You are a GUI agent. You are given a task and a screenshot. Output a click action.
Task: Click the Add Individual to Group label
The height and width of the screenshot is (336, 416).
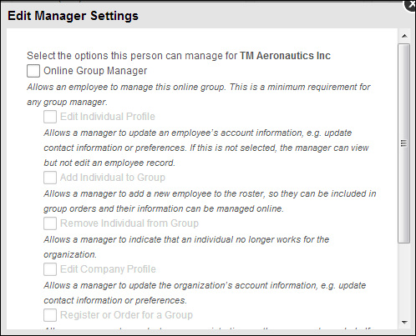click(113, 178)
